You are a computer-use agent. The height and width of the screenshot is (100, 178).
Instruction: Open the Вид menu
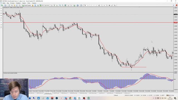click(8, 3)
